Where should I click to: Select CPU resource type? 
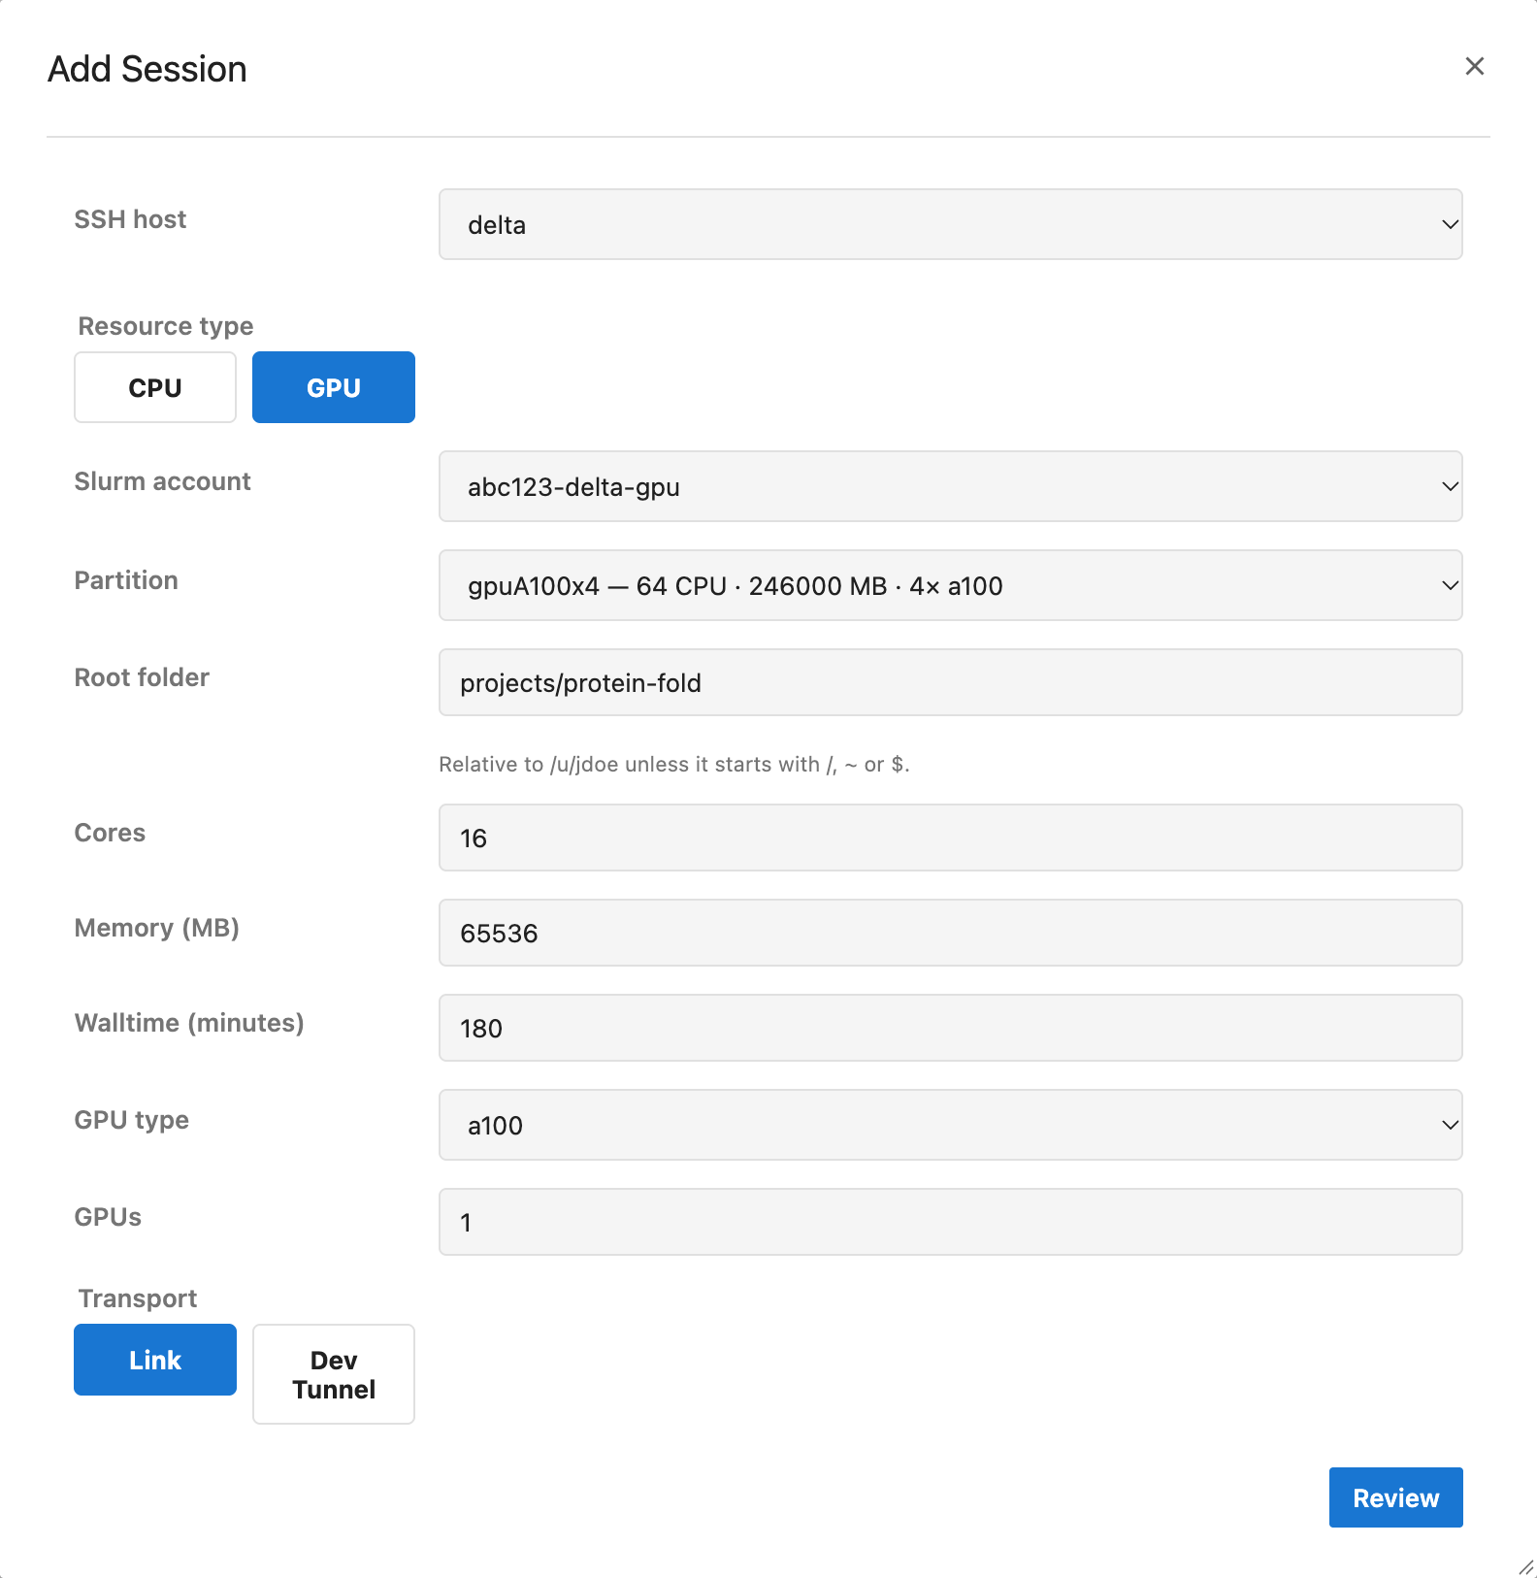pos(155,387)
